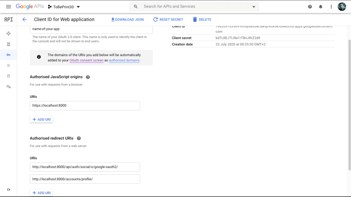Open the Credentials key icon in sidebar
The height and width of the screenshot is (197, 351).
9,55
